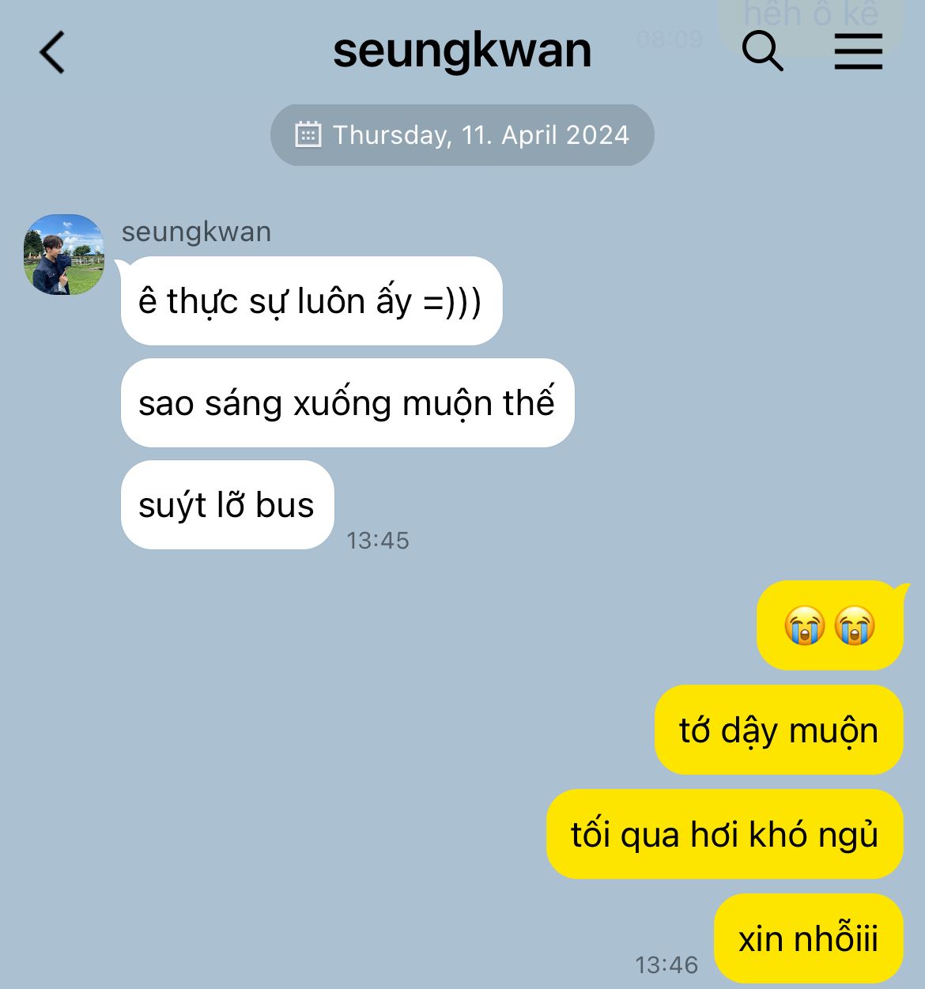Tap the 'xin nhỗiii' bubble
The image size is (925, 989).
point(809,938)
